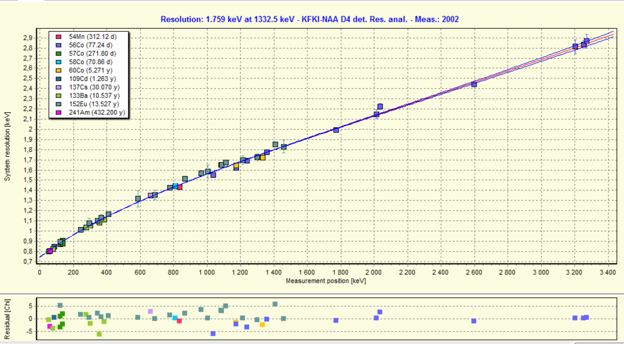Click the 56Co legend color swatch
This screenshot has height=344, width=624.
58,45
